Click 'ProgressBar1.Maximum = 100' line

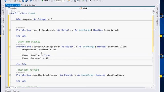[39, 50]
